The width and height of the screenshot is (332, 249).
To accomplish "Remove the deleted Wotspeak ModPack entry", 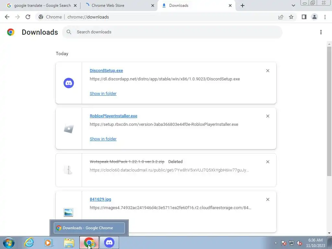I will click(x=267, y=162).
